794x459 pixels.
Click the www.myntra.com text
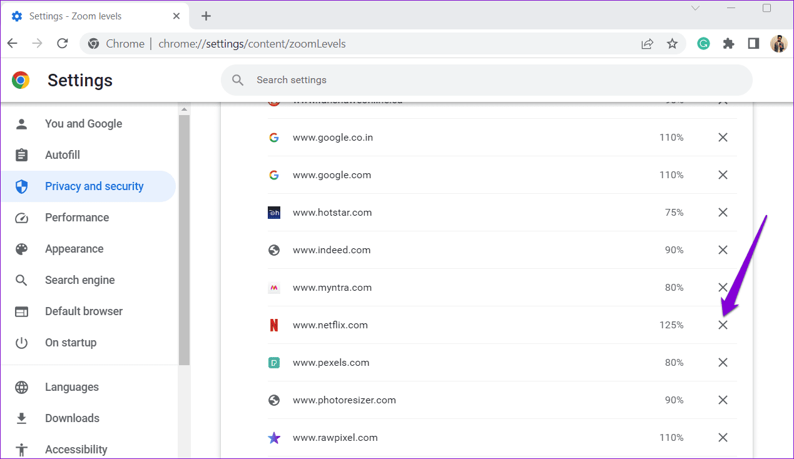tap(332, 288)
